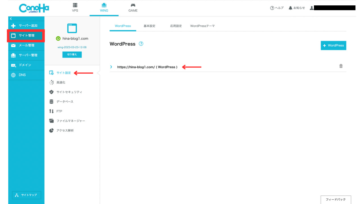Screen dimensions: 364x204
Task: Click the green power status icon
Action: (x=58, y=39)
